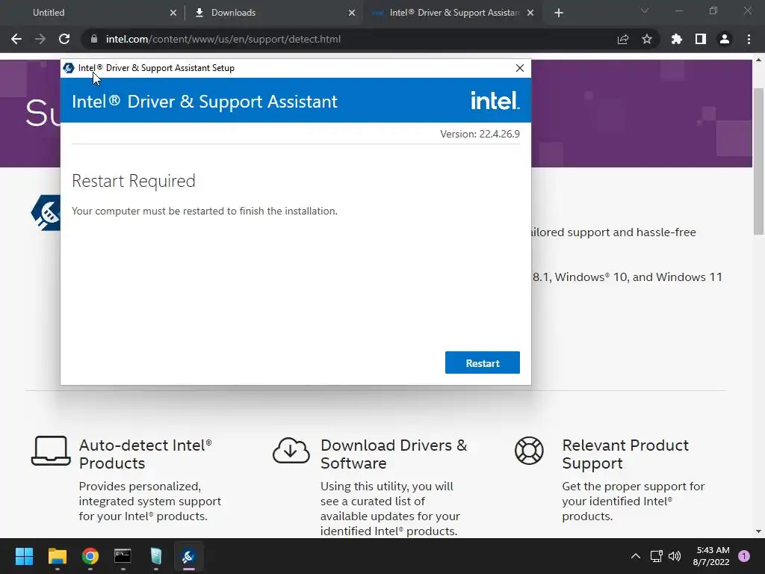Bookmark this page with the star icon

647,39
